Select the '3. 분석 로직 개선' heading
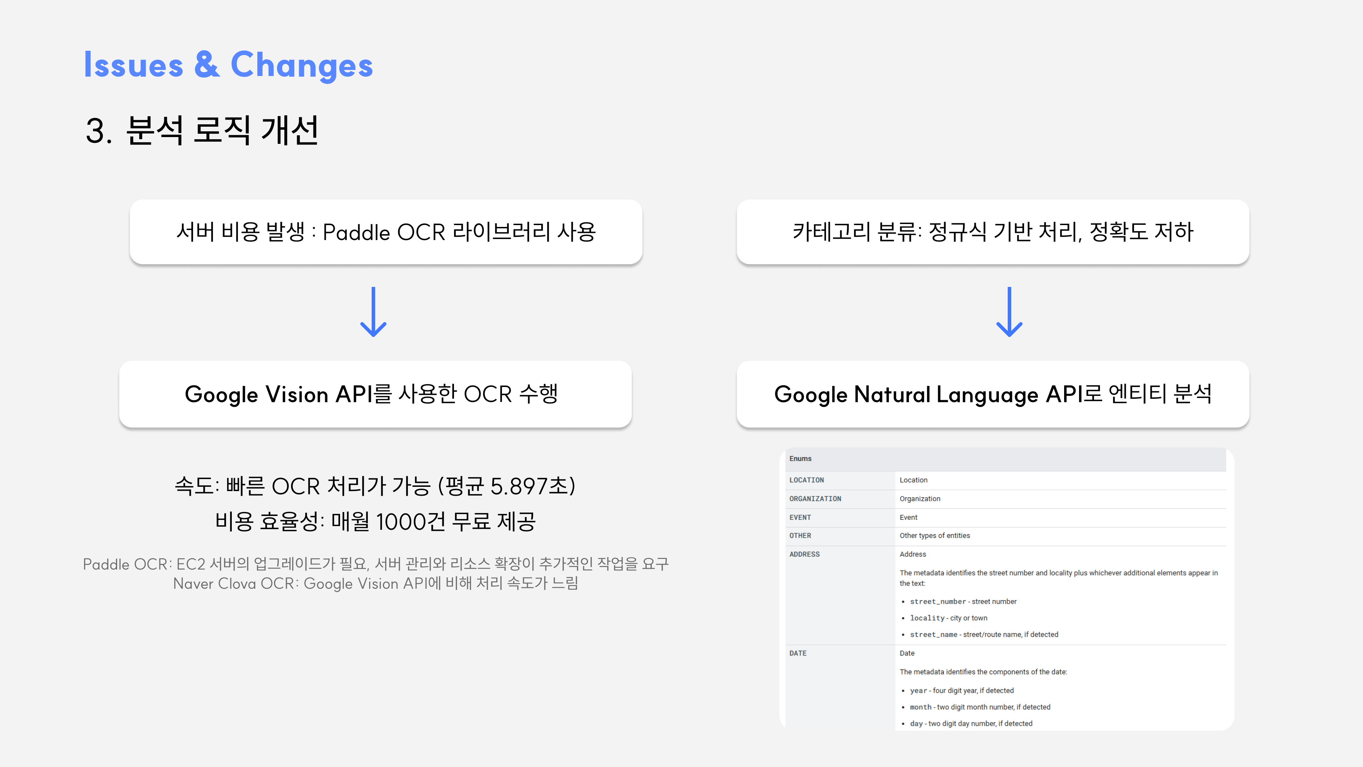 coord(202,130)
